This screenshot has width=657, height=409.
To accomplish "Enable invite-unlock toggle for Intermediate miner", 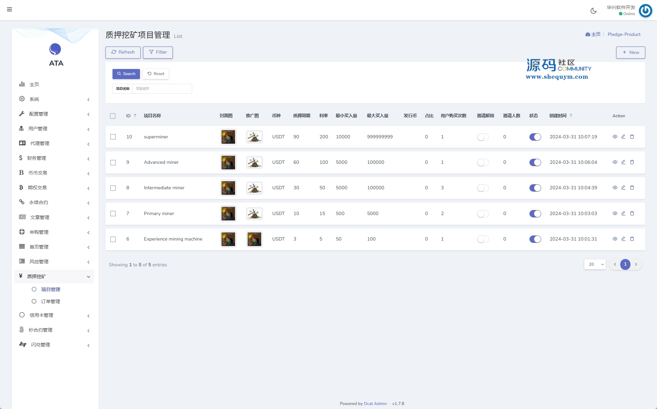I will tap(483, 188).
